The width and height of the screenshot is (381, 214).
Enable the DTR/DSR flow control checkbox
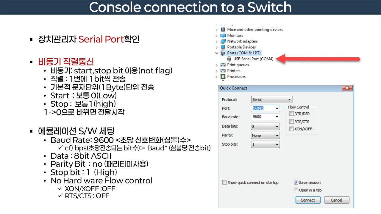pyautogui.click(x=292, y=114)
